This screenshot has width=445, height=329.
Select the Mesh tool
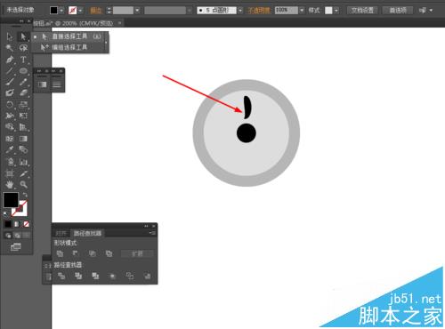pos(10,139)
